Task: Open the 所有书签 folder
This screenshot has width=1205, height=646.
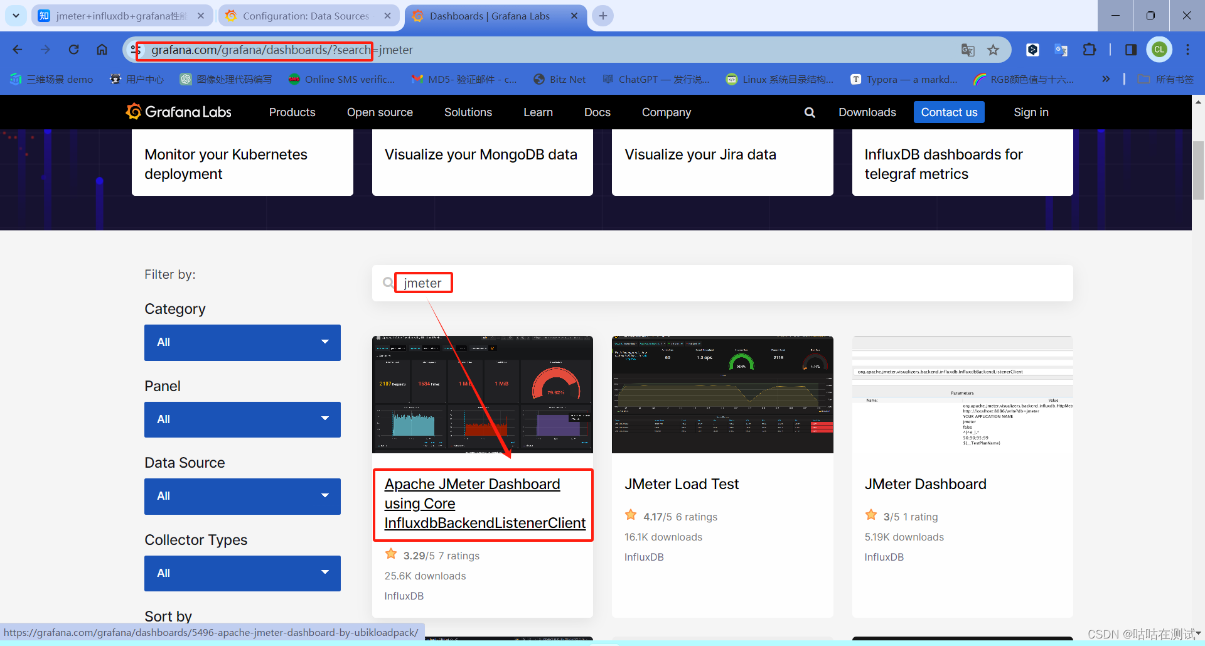Action: tap(1165, 79)
